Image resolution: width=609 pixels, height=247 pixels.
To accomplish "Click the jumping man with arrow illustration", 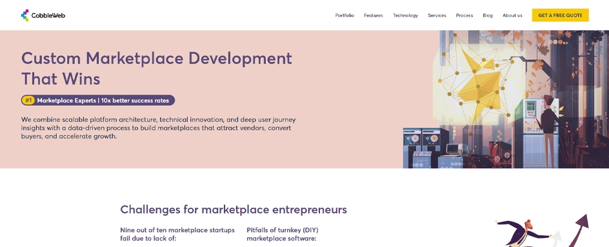I will (x=542, y=230).
